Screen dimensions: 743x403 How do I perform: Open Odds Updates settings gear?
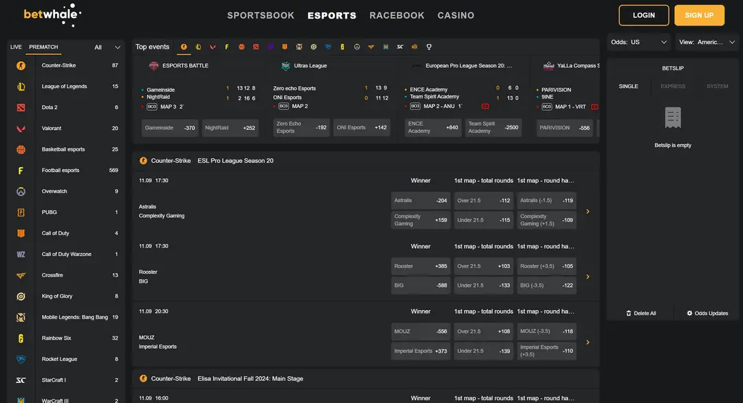tap(689, 313)
